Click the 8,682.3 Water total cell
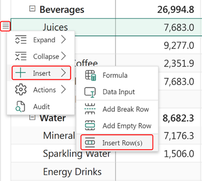This screenshot has width=202, height=181. [x=178, y=118]
